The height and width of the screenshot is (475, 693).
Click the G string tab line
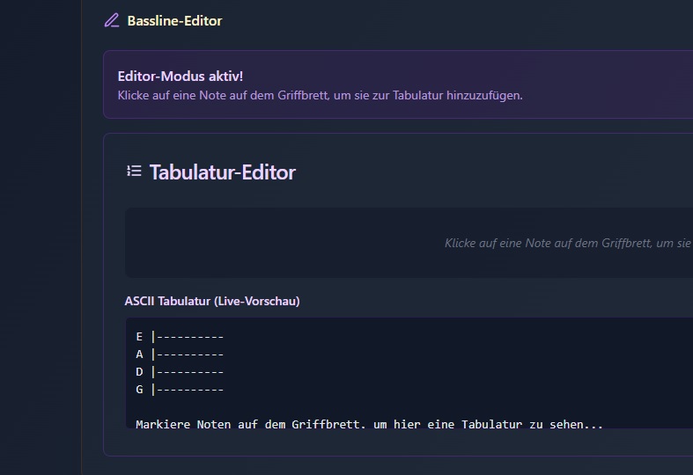[x=180, y=390]
